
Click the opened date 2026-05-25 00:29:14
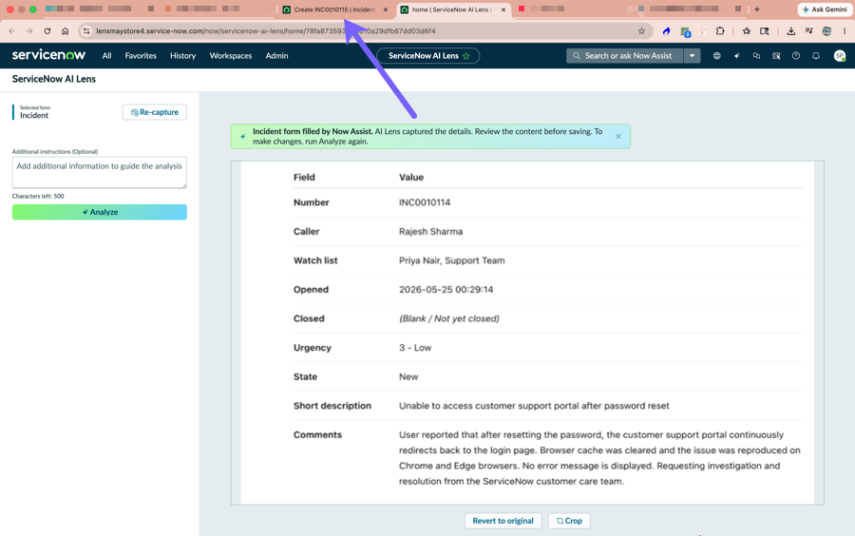click(x=446, y=290)
